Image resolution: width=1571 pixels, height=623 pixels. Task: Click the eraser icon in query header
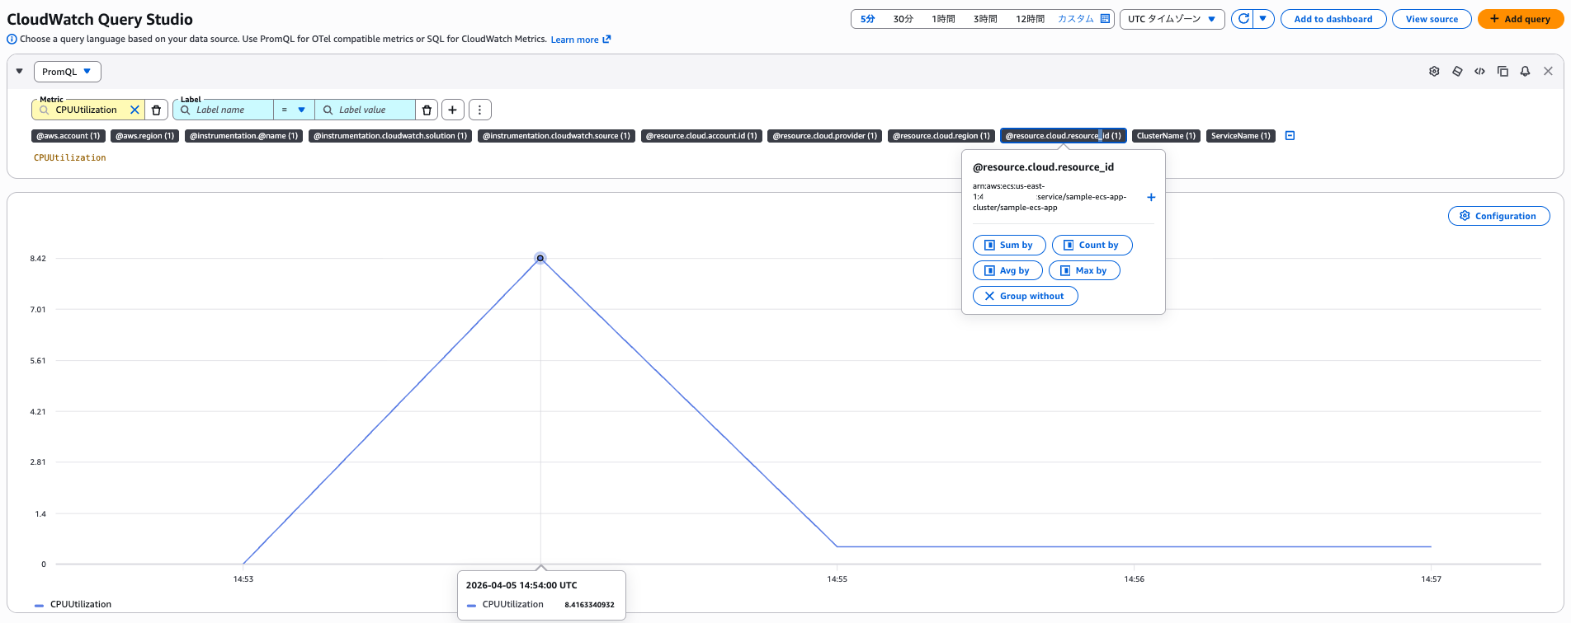(1457, 72)
